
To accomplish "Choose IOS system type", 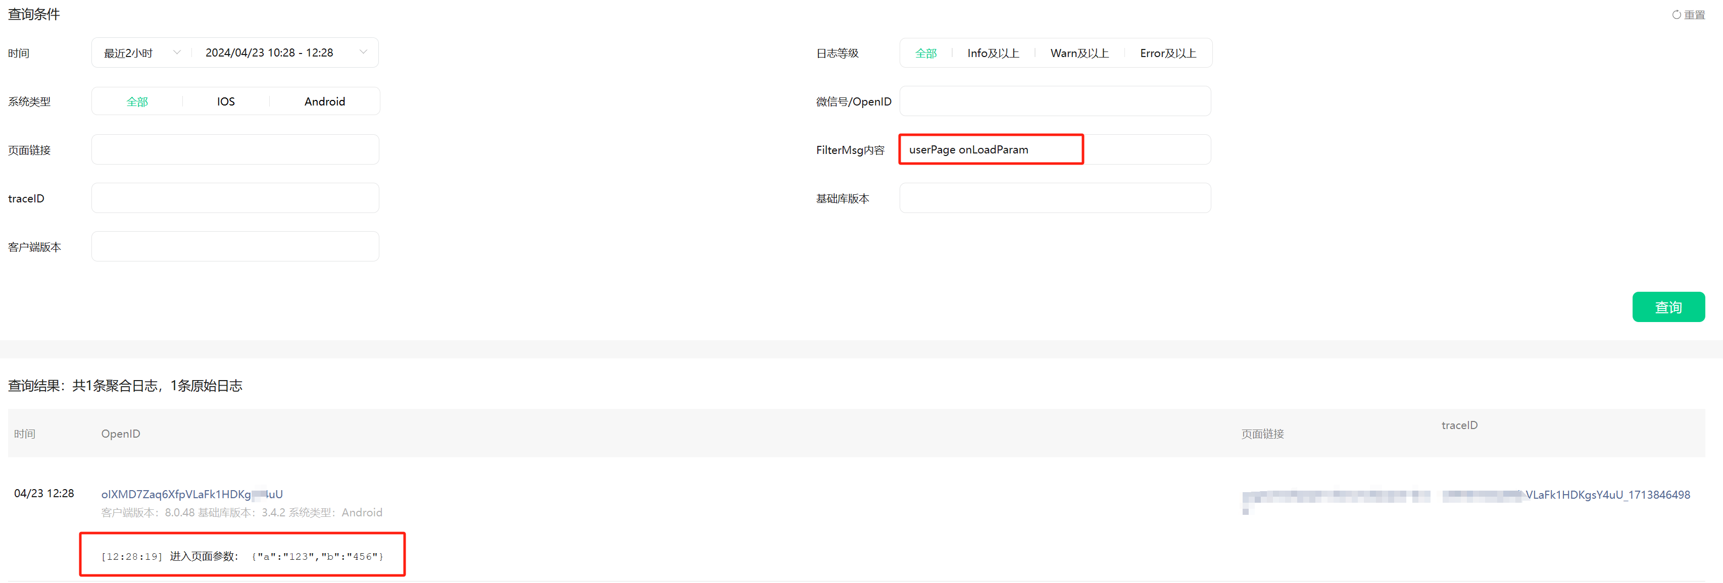I will click(225, 101).
